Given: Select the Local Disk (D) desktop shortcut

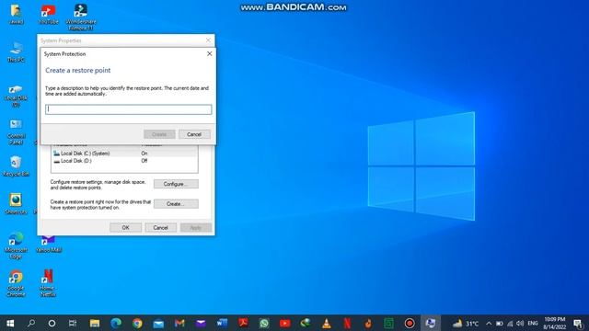Looking at the screenshot, I should (x=16, y=96).
